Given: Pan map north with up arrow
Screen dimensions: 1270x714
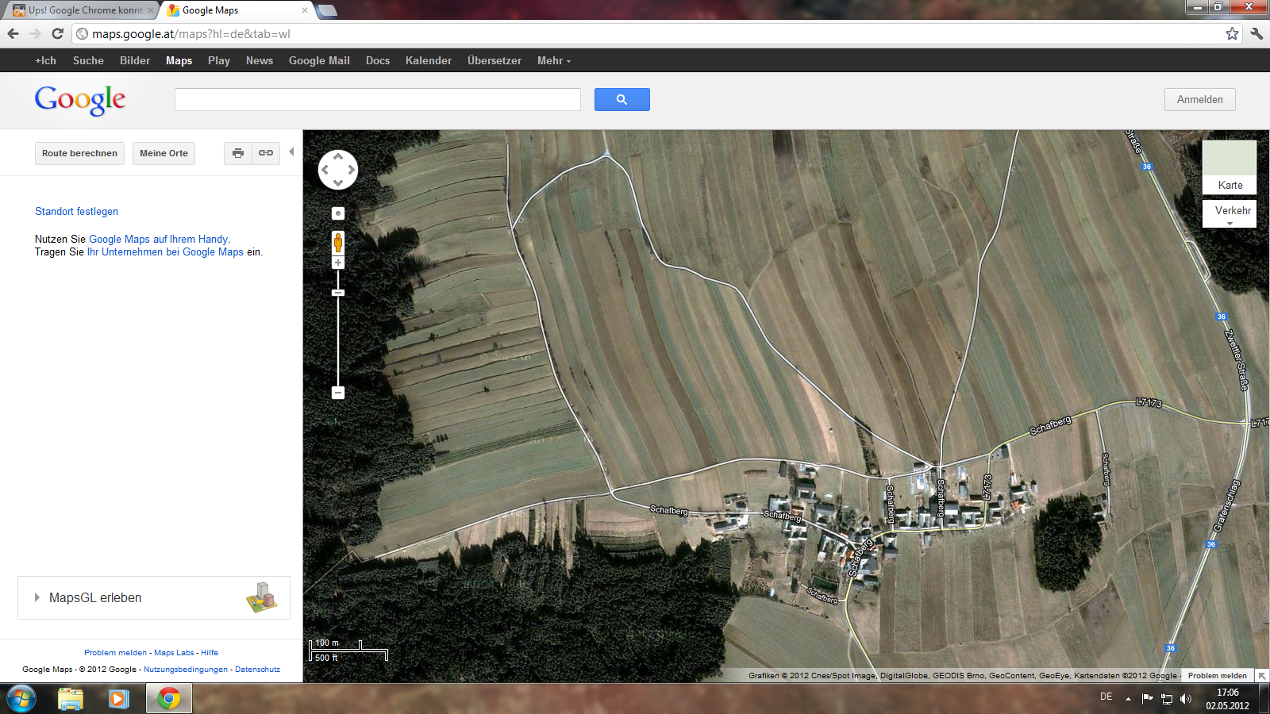Looking at the screenshot, I should pyautogui.click(x=338, y=156).
